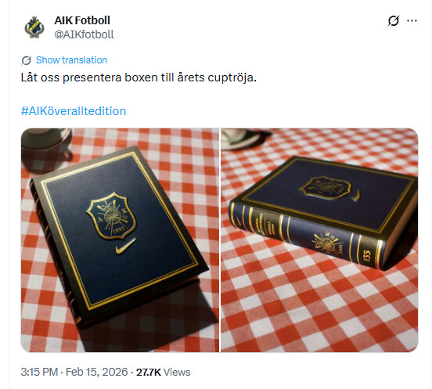The width and height of the screenshot is (432, 389).
Task: Click the tweet text about årets cuptröja
Action: pos(139,77)
